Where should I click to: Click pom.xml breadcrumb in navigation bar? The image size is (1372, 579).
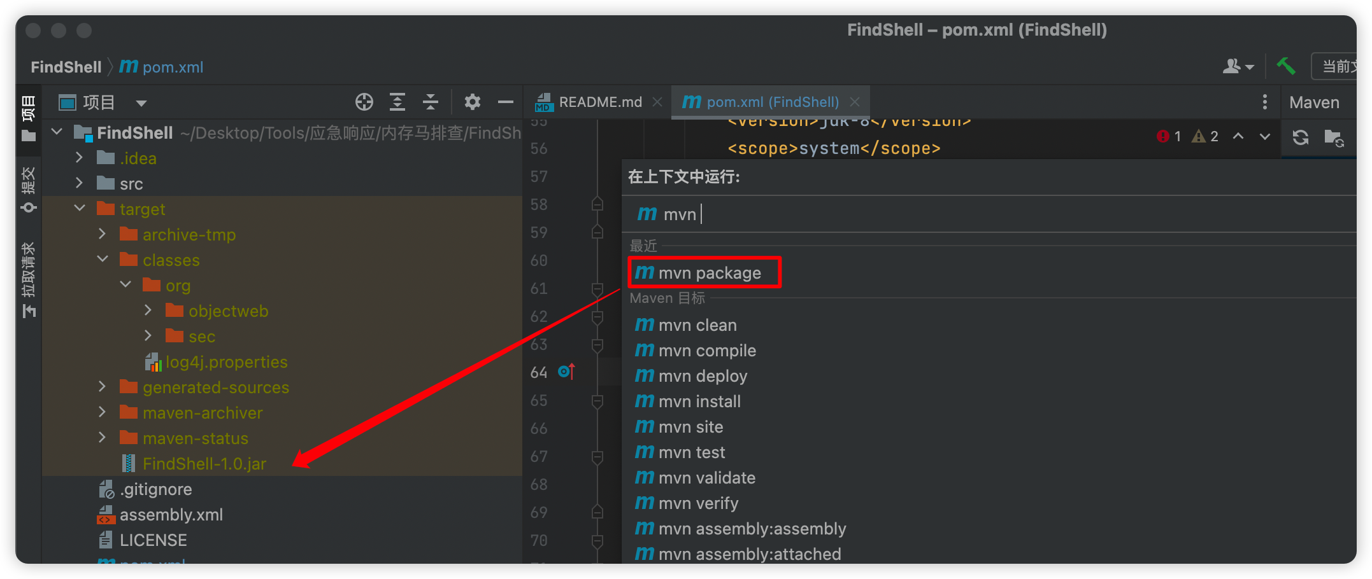point(162,67)
